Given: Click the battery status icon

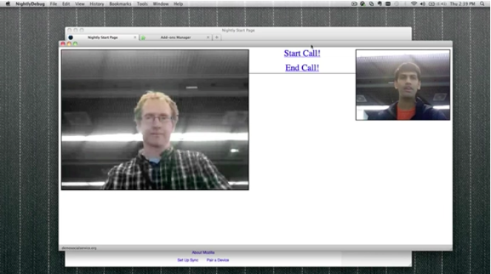Looking at the screenshot, I should 432,4.
